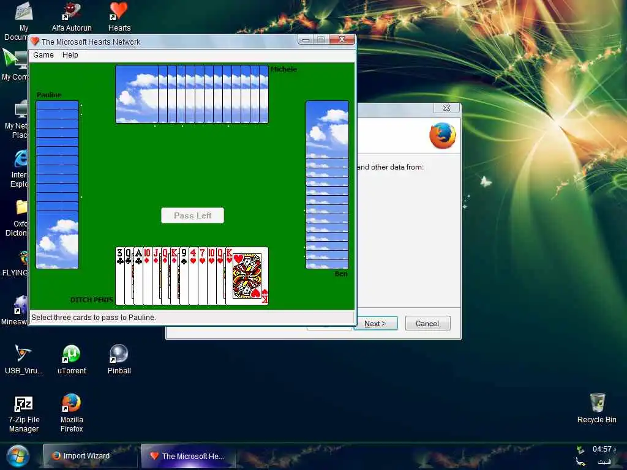Viewport: 627px width, 470px height.
Task: Open the Windows Start orb
Action: [17, 457]
